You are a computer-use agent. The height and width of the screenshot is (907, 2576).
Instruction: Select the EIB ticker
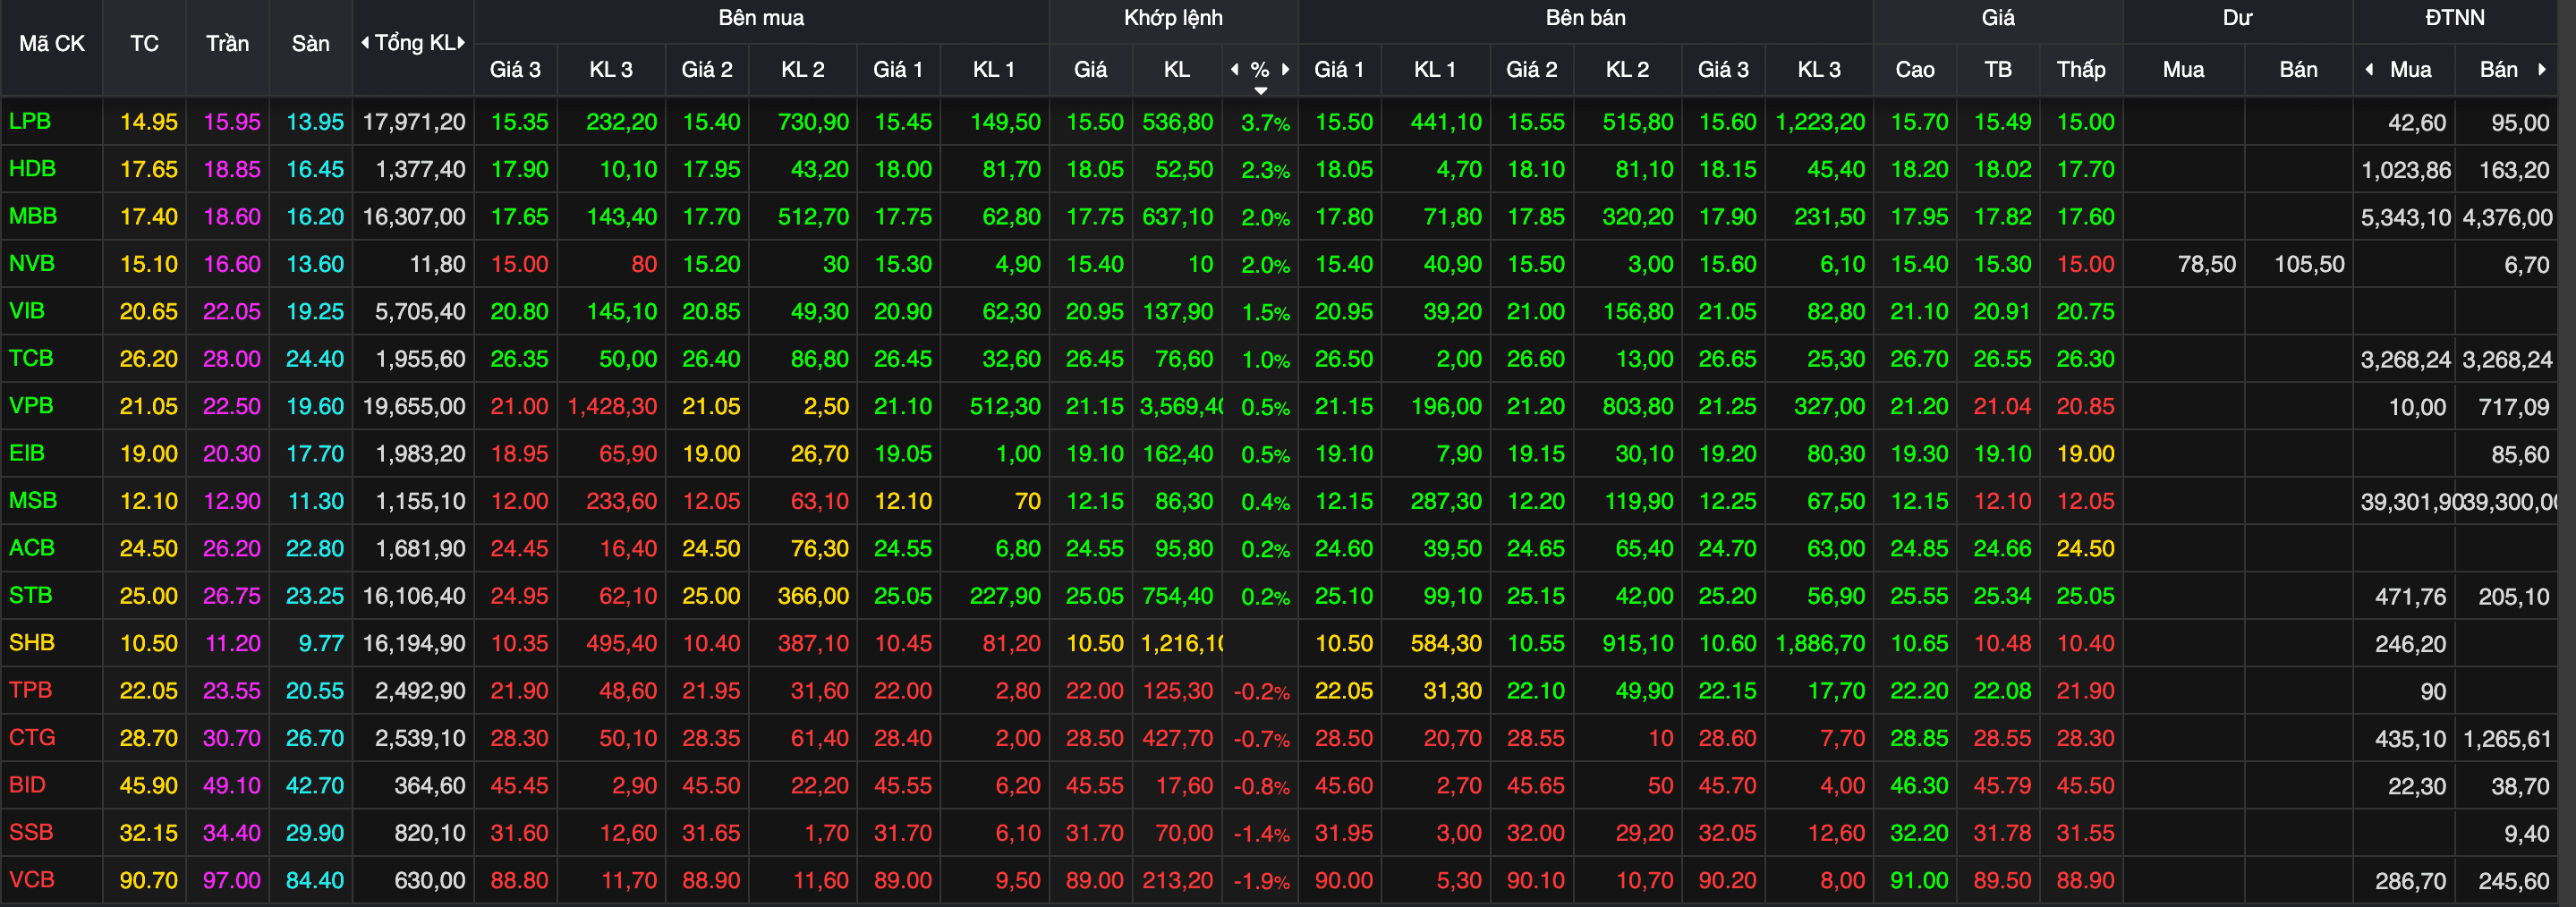pyautogui.click(x=27, y=453)
